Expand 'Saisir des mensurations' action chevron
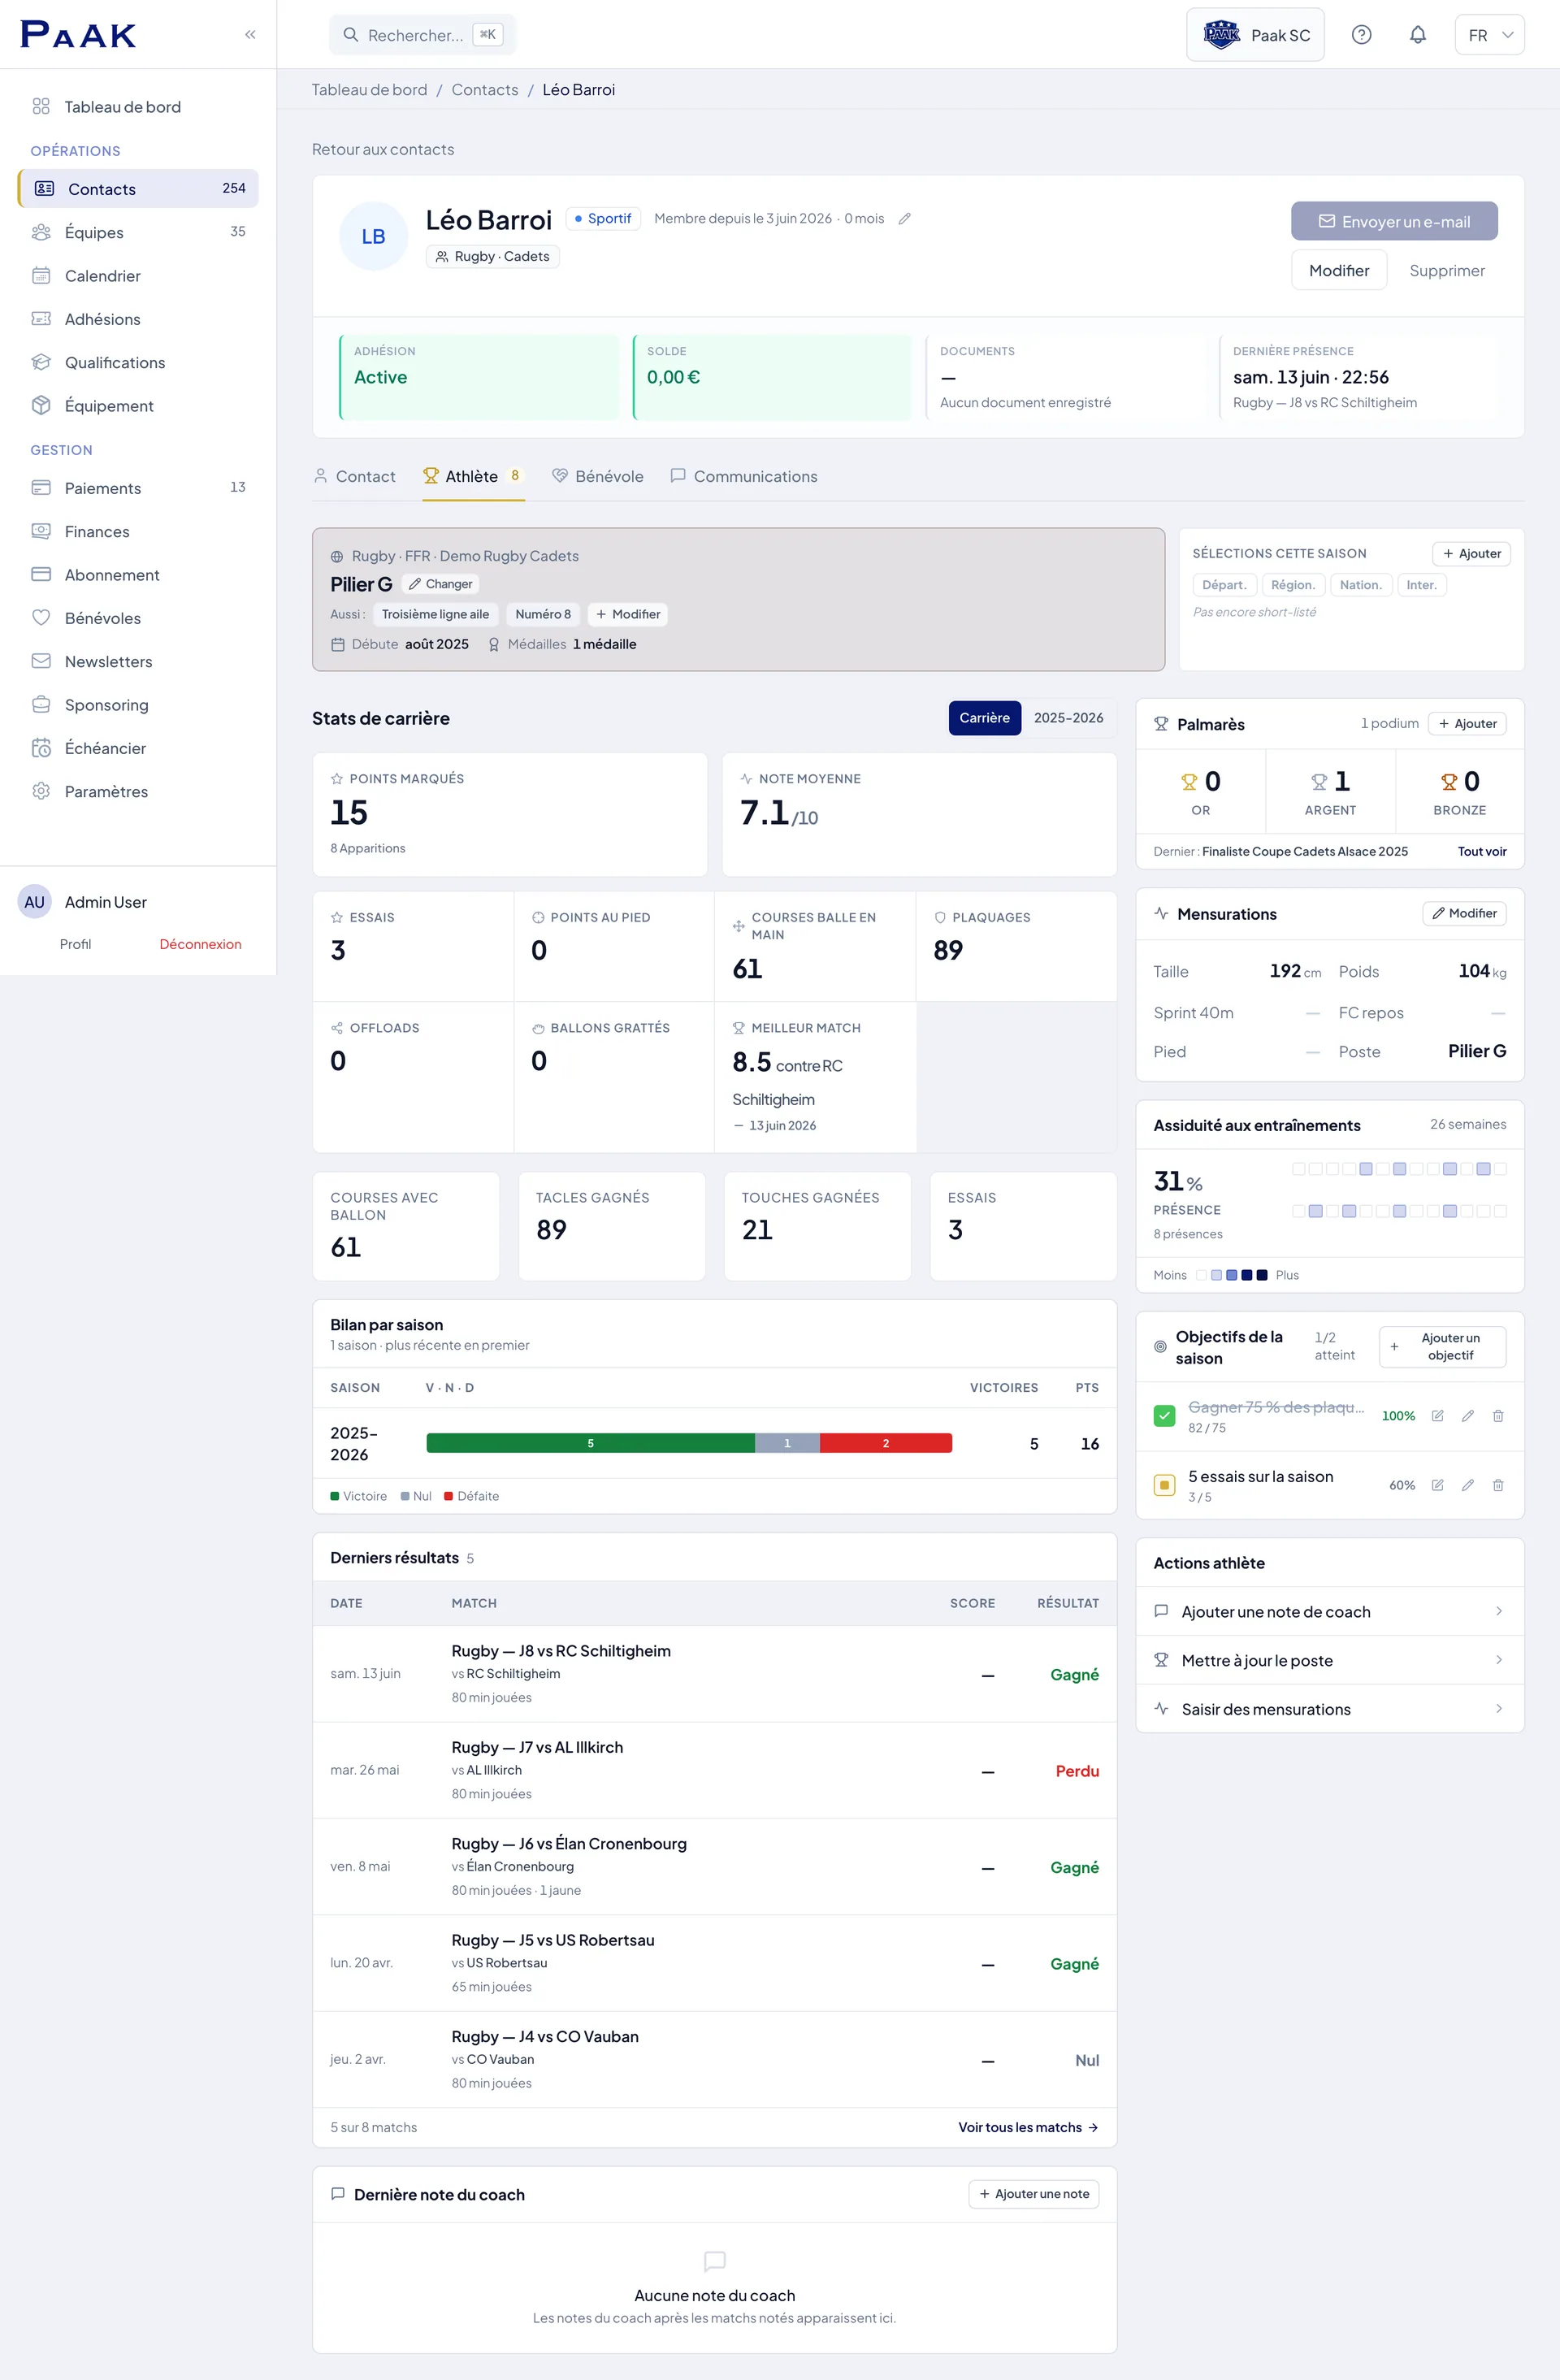1560x2380 pixels. (1498, 1708)
